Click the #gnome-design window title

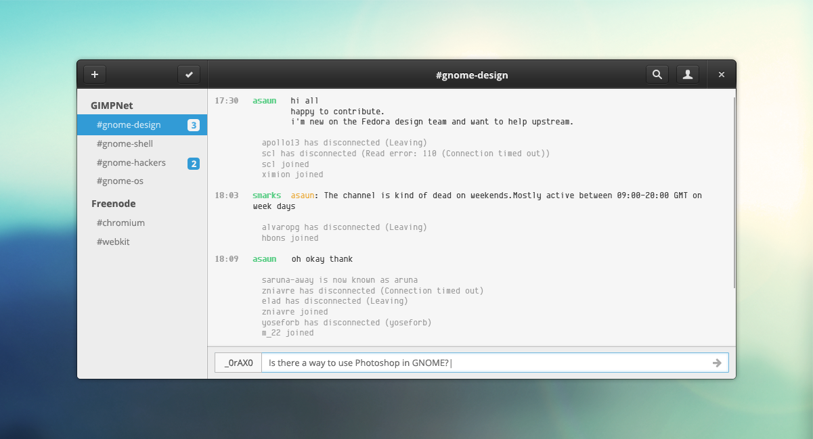[472, 75]
